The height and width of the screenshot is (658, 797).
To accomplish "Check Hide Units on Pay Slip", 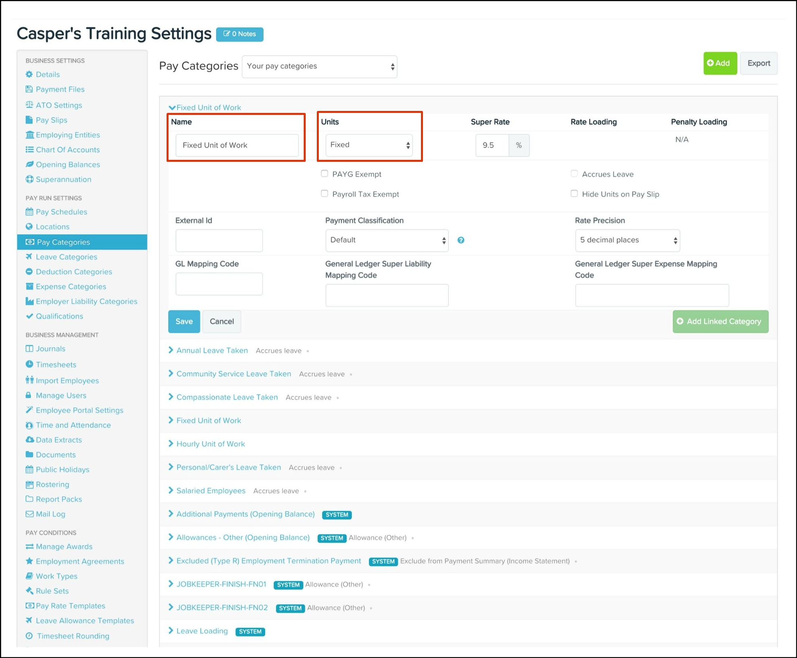I will [574, 194].
